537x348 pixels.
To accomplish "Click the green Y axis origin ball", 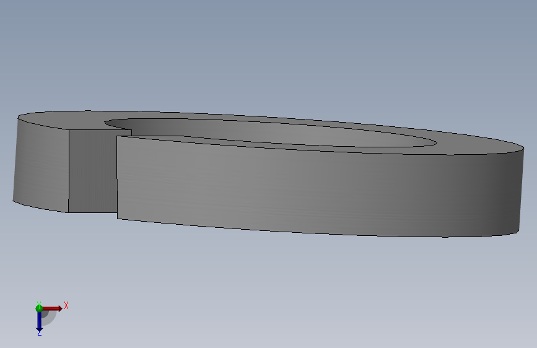I will coord(39,308).
